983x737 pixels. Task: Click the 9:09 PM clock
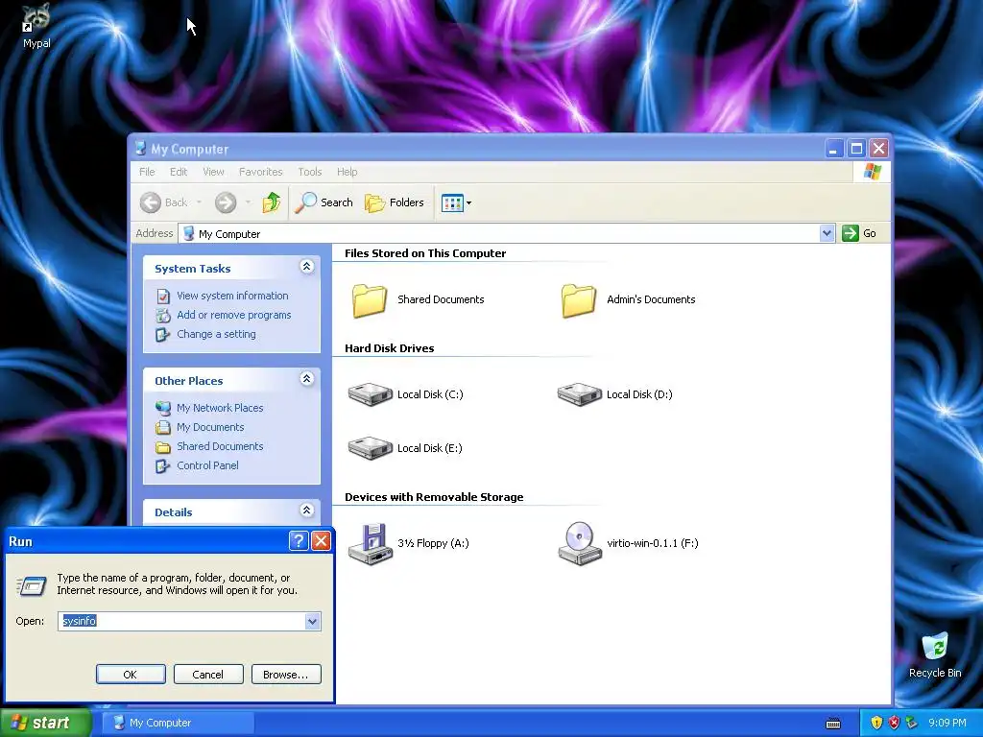click(947, 723)
